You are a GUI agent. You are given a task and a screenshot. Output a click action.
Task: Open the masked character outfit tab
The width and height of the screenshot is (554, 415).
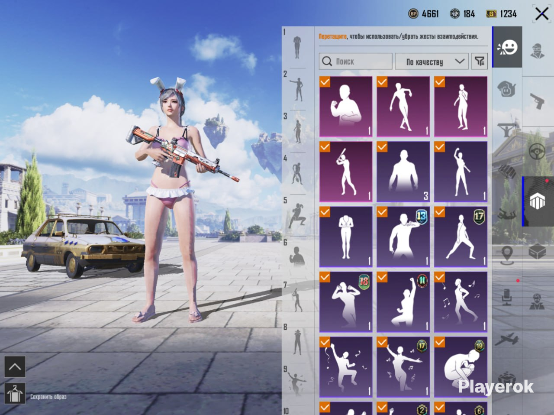(538, 51)
